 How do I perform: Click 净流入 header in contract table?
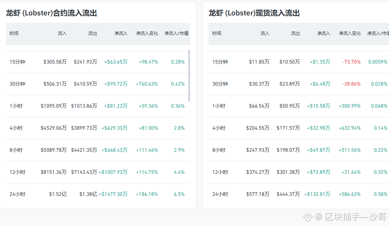(x=121, y=33)
